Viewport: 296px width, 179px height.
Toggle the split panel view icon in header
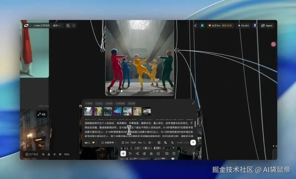coord(74,26)
